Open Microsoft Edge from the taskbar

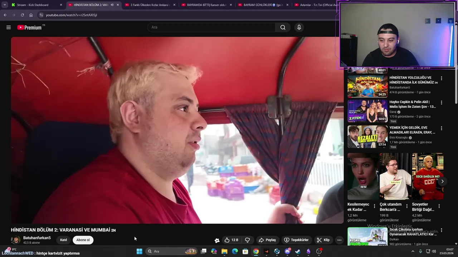[235, 251]
